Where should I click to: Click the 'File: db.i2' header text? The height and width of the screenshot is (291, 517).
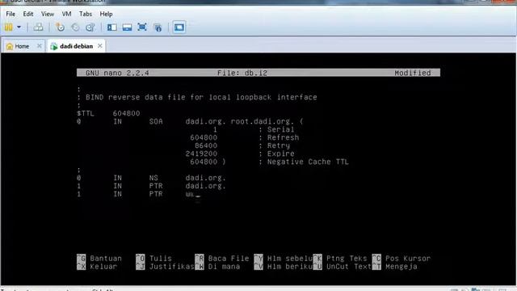[x=242, y=73]
